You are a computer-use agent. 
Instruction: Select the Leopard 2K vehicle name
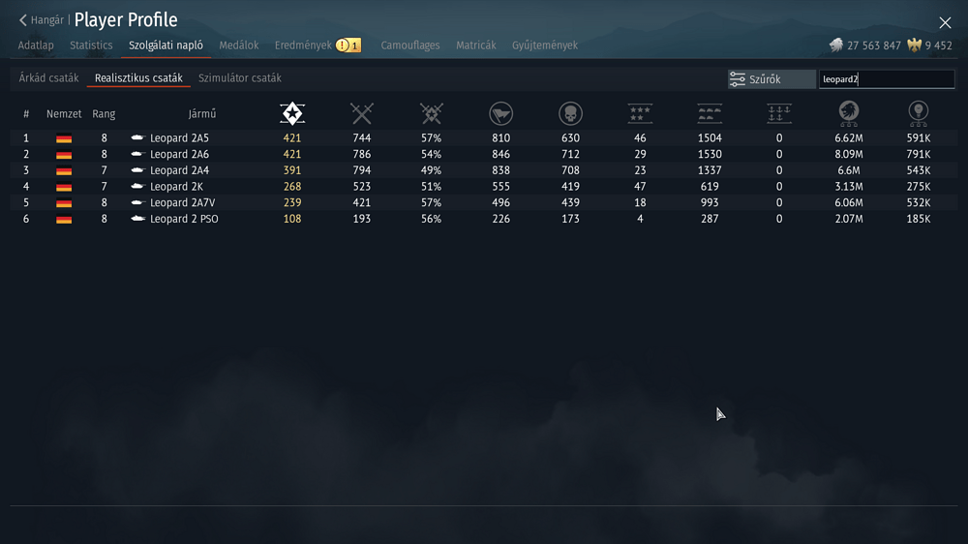[176, 186]
